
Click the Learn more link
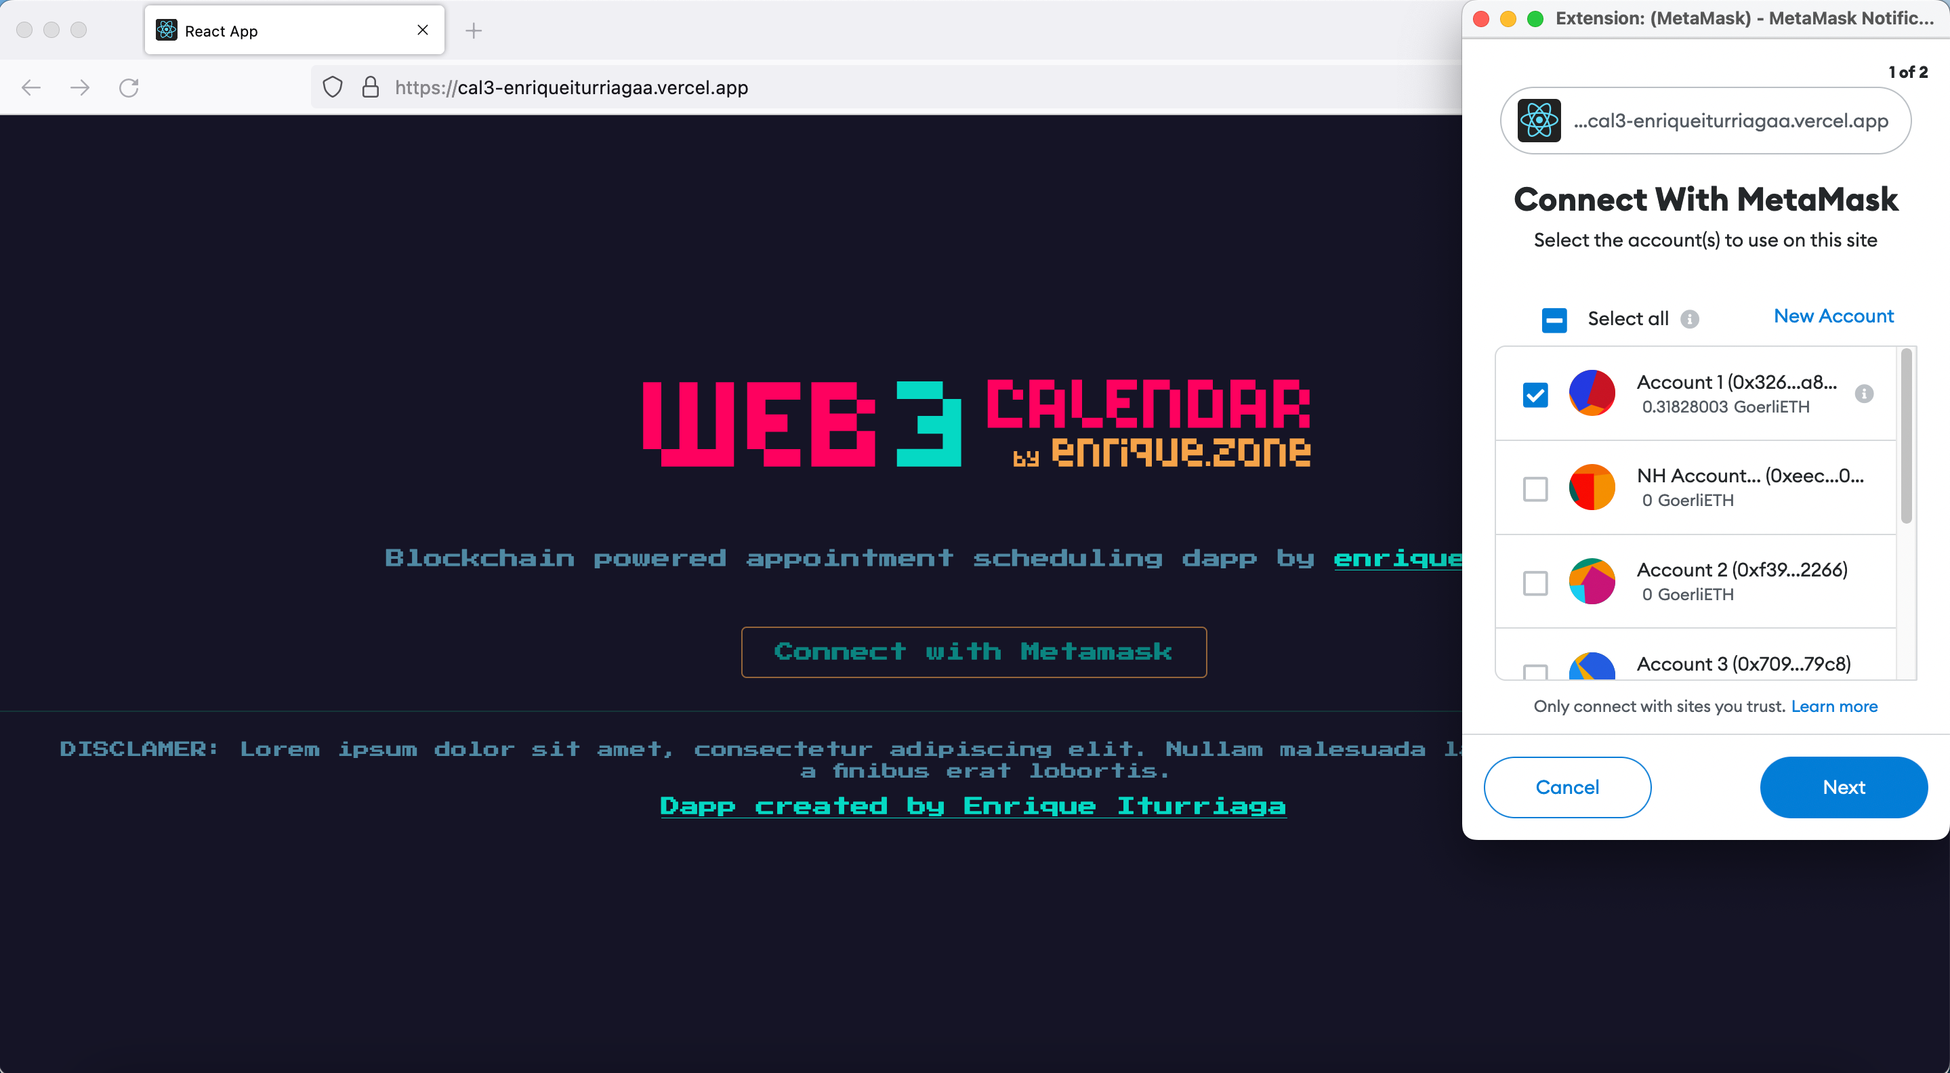[x=1835, y=706]
